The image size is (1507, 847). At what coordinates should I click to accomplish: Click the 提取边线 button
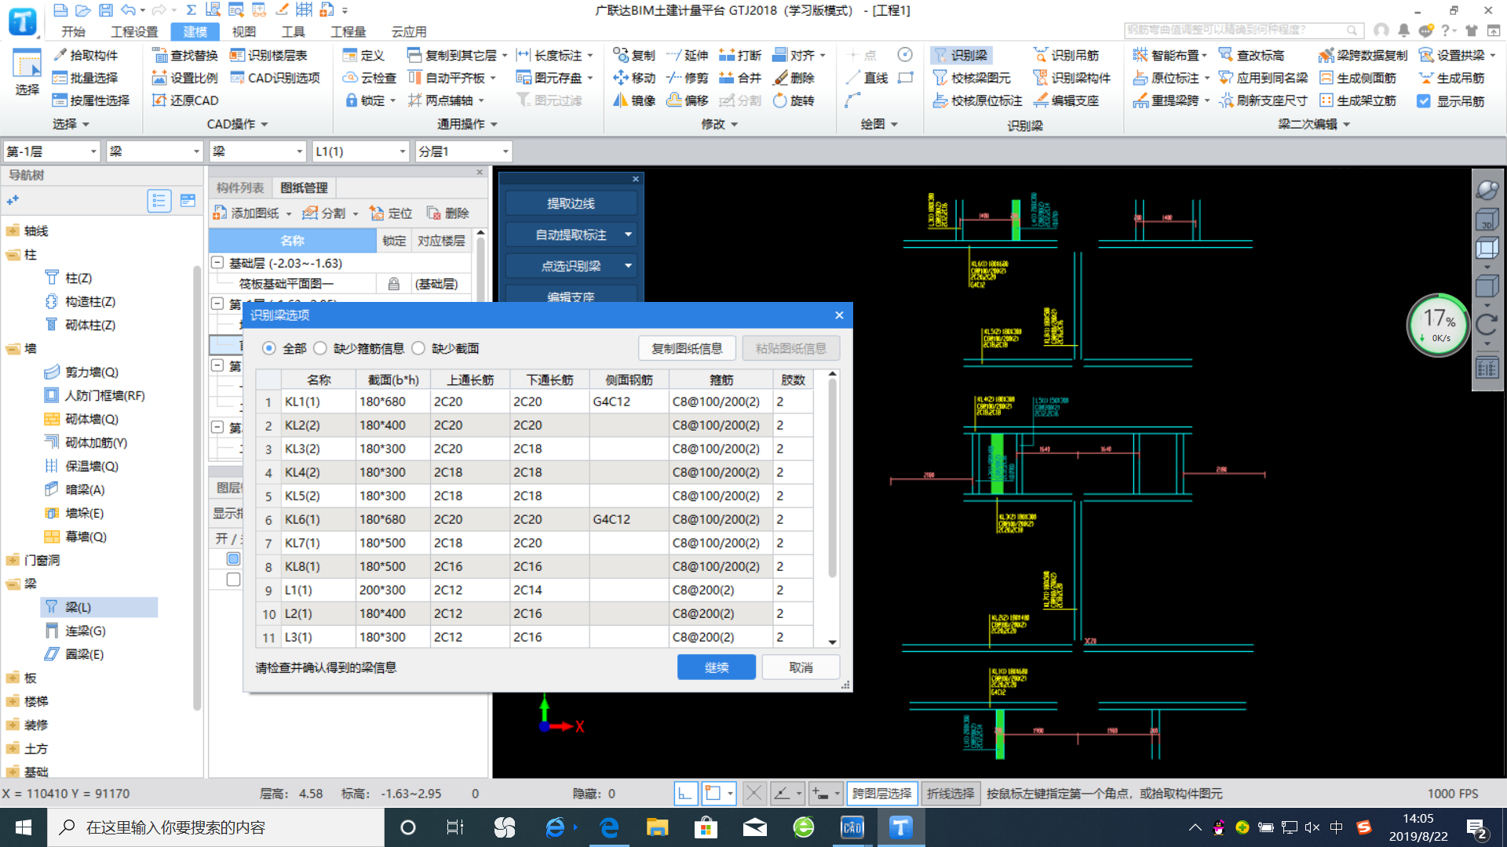(x=571, y=203)
